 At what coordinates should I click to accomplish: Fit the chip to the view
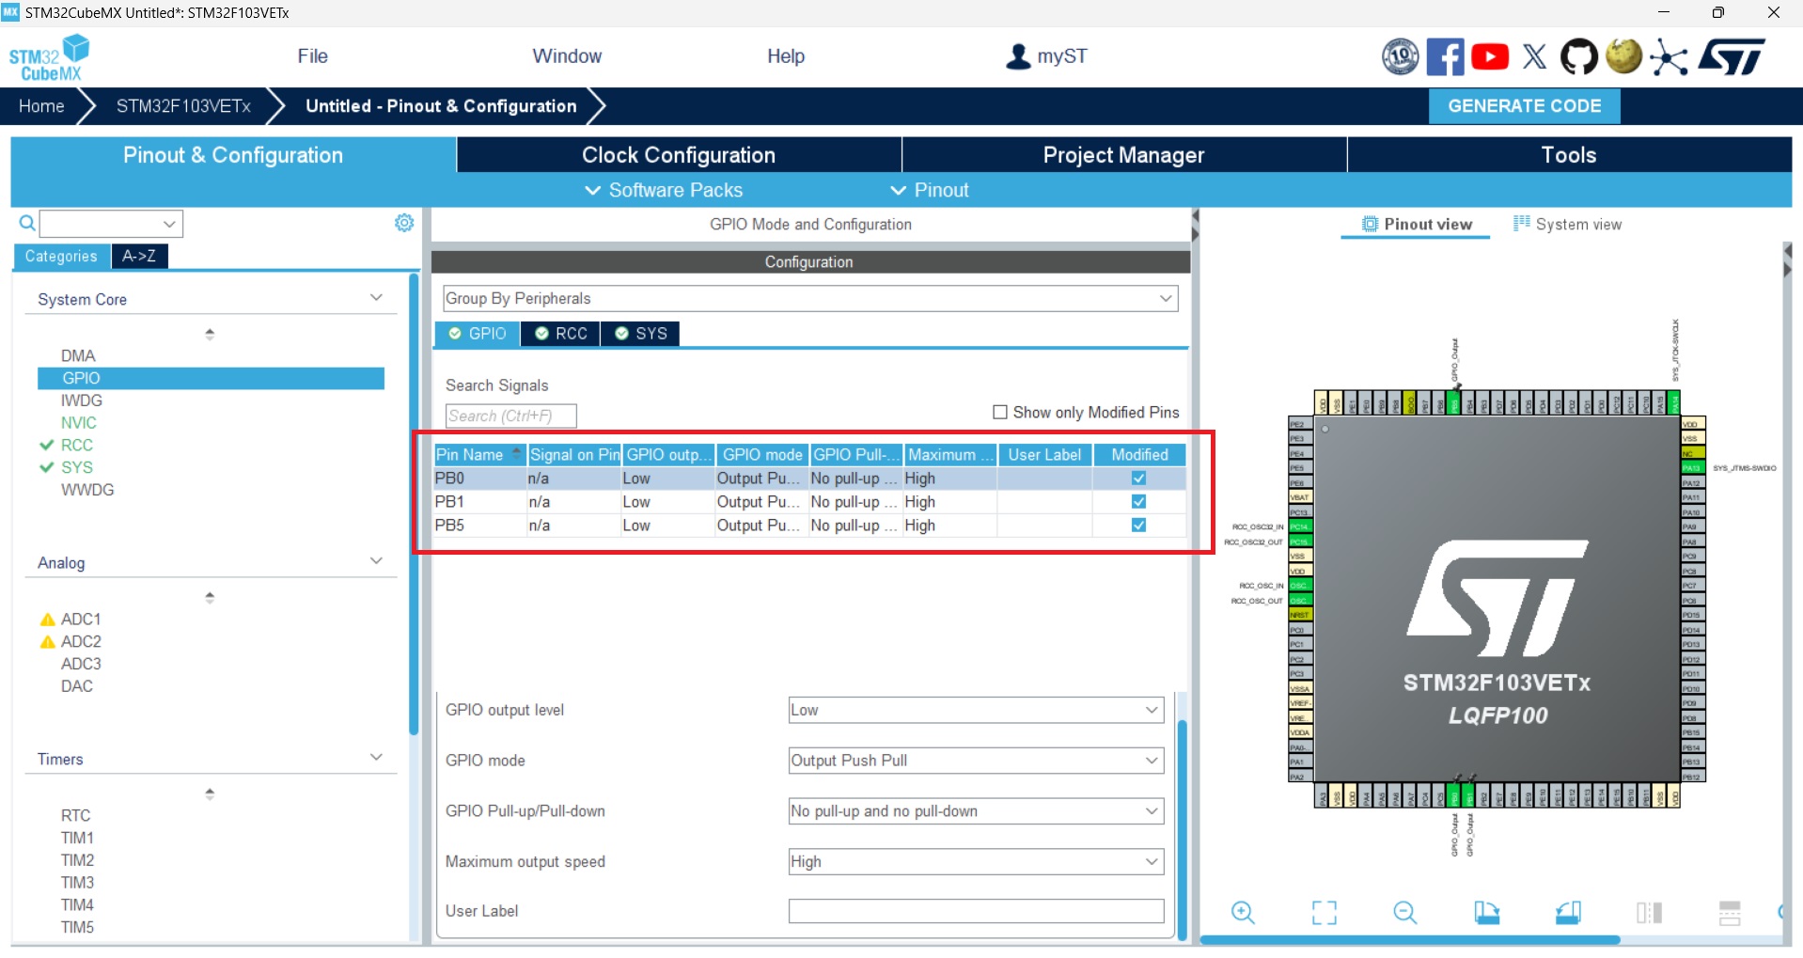(x=1324, y=912)
